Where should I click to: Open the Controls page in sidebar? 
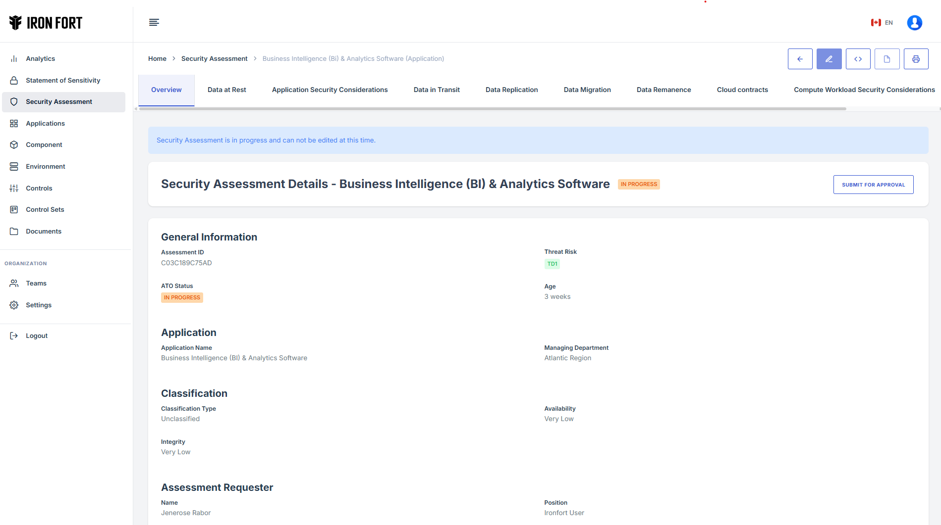point(39,188)
